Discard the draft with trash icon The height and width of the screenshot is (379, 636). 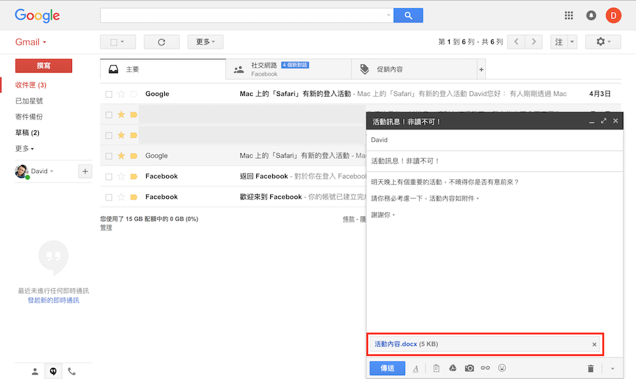click(x=590, y=368)
